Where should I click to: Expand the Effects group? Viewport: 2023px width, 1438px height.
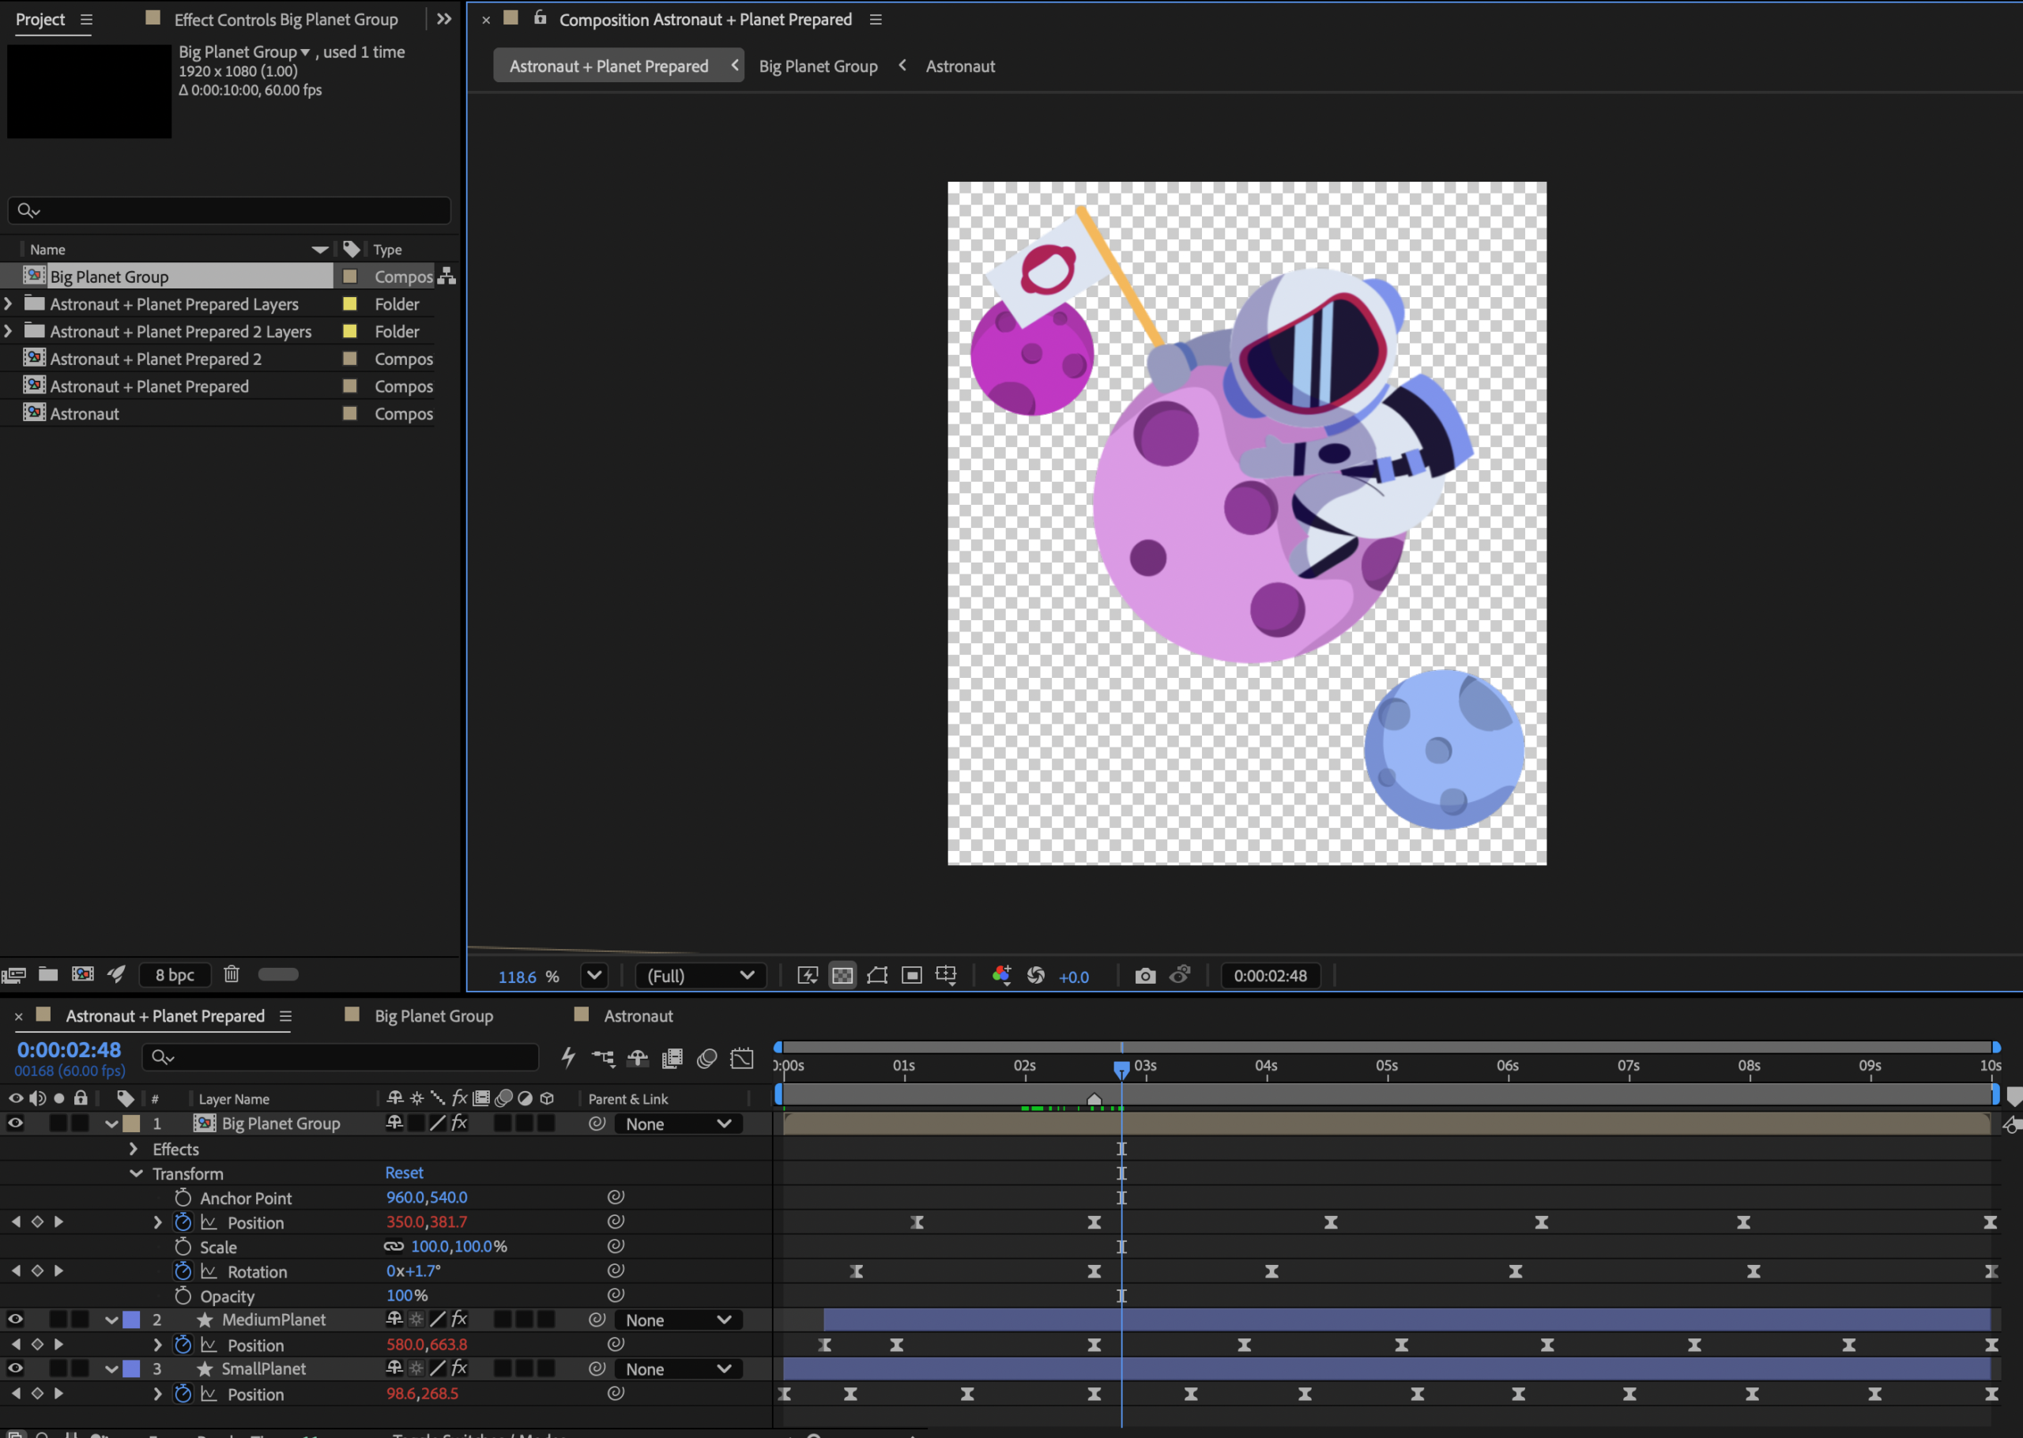(x=134, y=1149)
